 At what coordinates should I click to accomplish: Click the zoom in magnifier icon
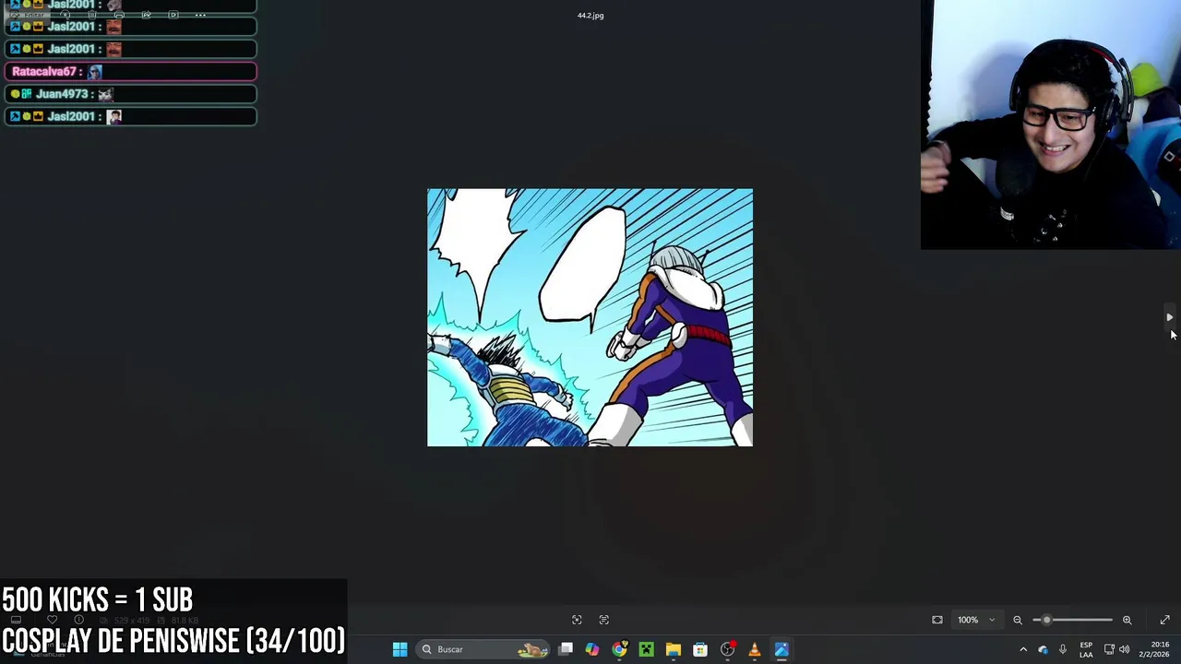[x=1127, y=620]
